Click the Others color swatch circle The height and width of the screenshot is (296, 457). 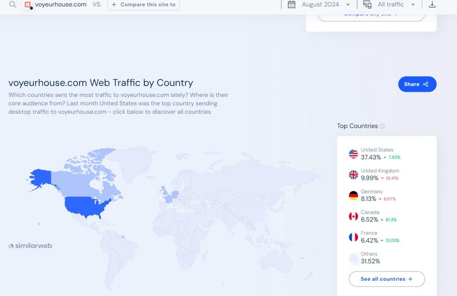353,258
